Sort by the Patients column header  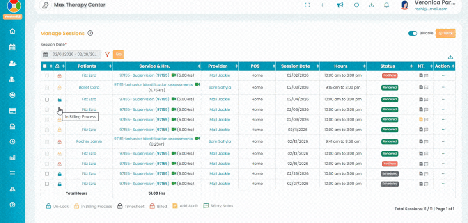(x=87, y=66)
